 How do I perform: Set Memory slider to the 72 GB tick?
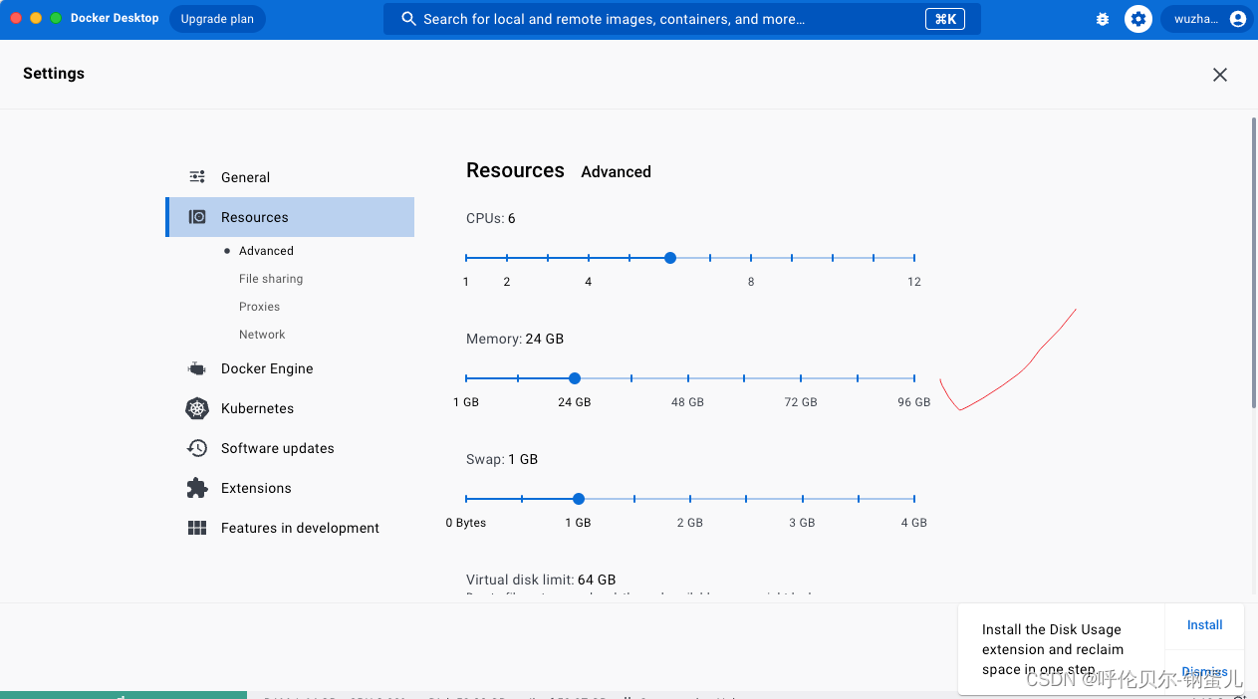(801, 378)
